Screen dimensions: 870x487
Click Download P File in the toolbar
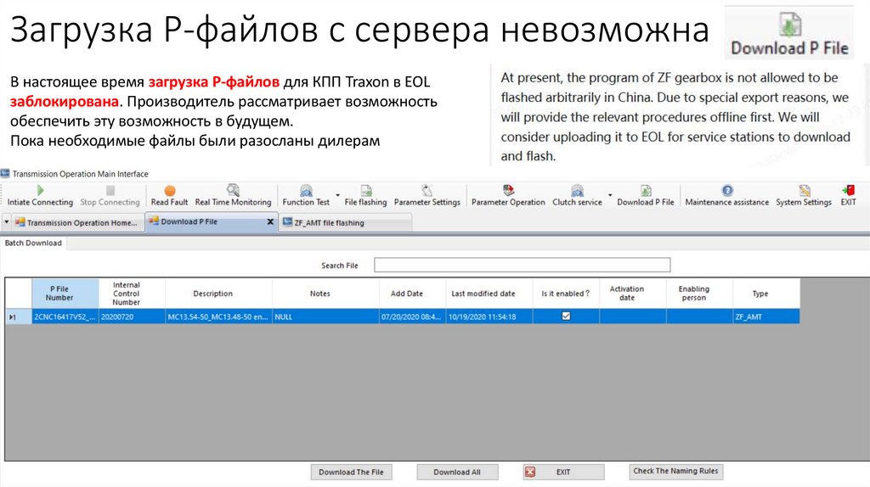646,196
